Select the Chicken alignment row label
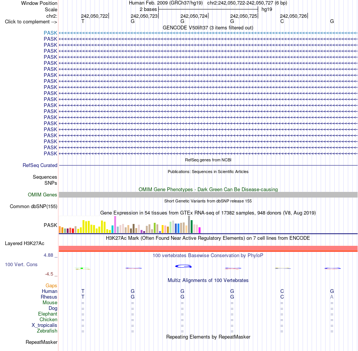Viewport: 358px width, 351px height. [x=48, y=319]
